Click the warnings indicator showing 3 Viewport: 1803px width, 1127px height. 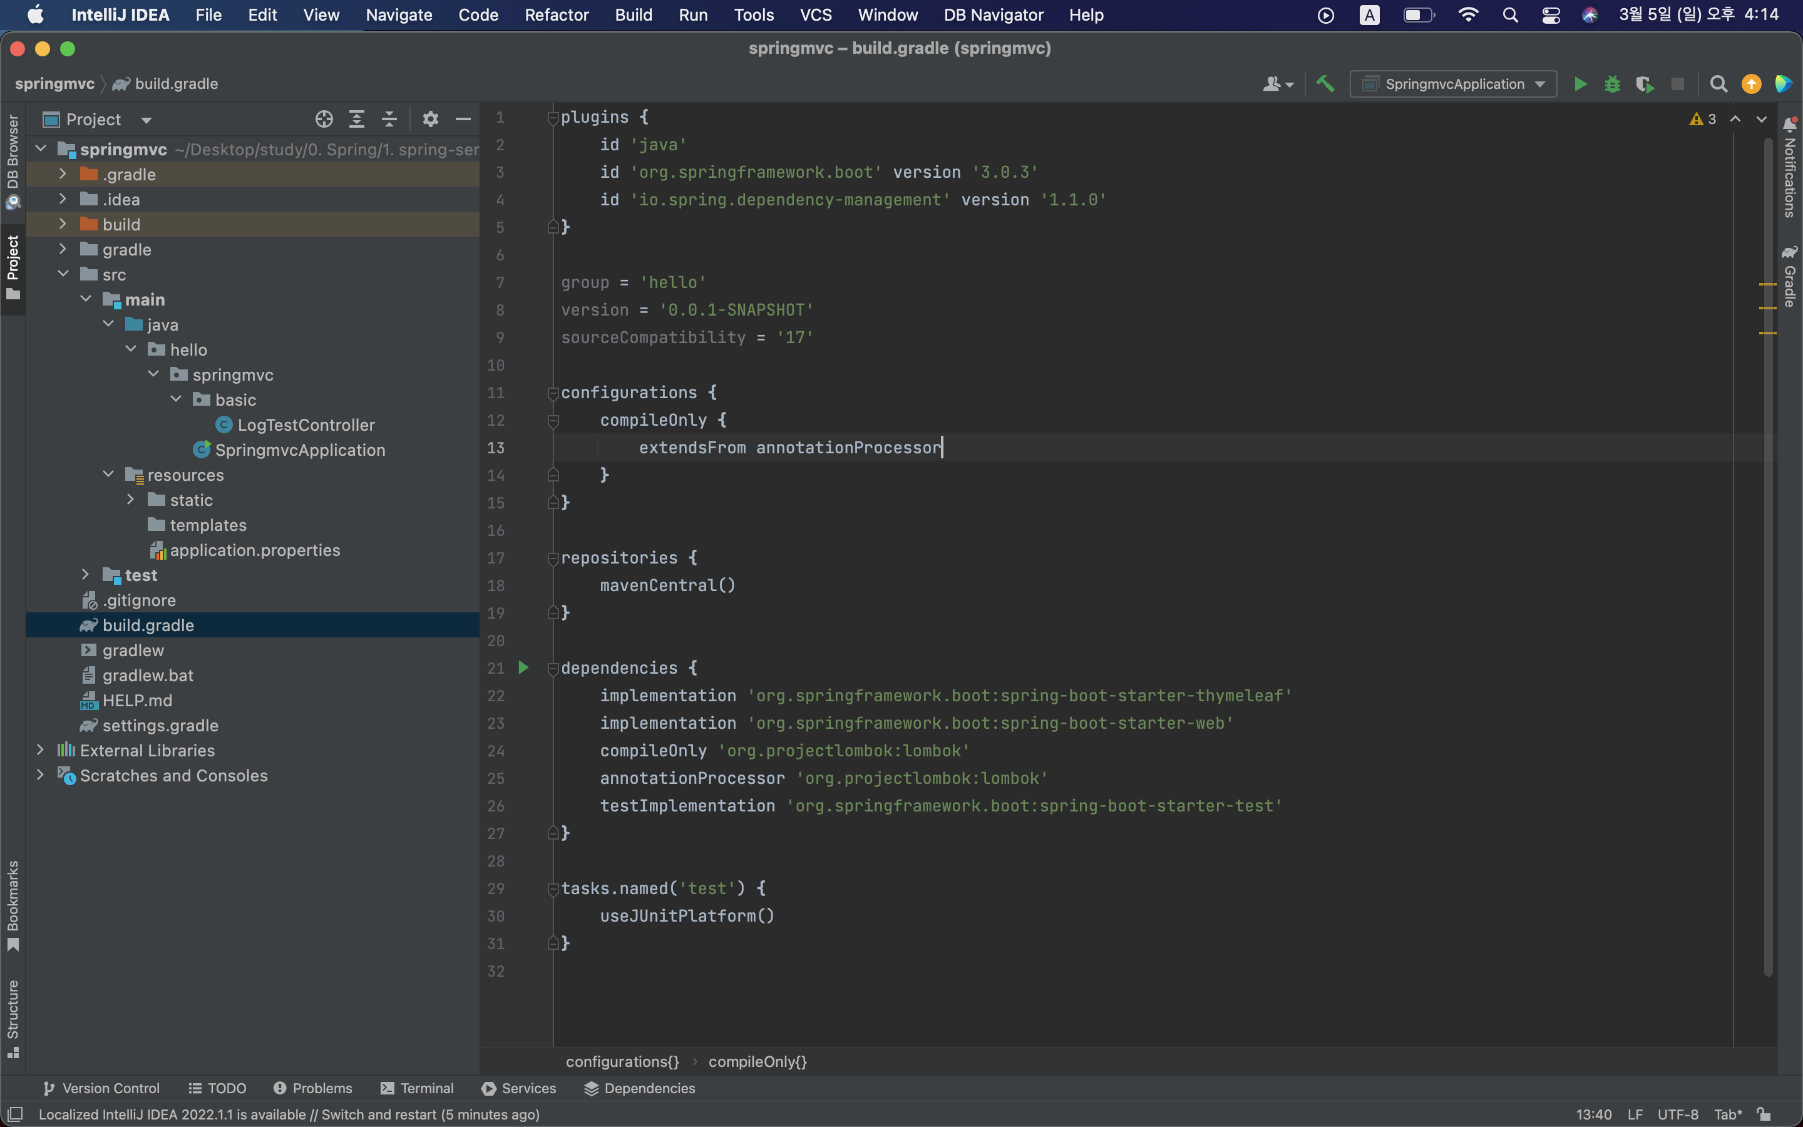(1703, 119)
